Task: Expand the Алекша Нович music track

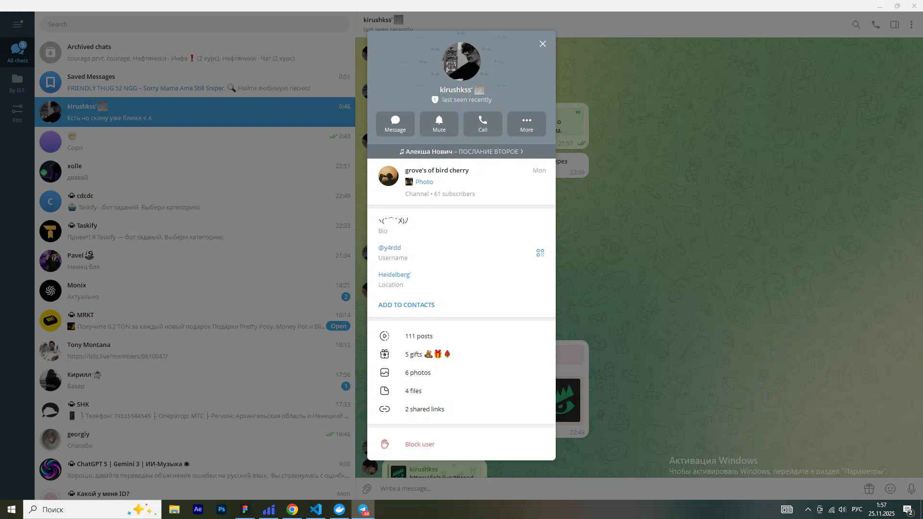Action: [461, 151]
